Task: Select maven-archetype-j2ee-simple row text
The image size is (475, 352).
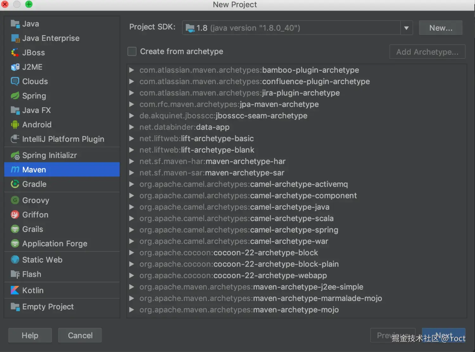Action: [251, 287]
